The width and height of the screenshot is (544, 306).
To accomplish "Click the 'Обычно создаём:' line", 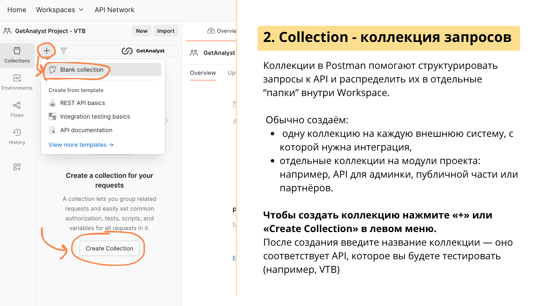I will coord(307,120).
